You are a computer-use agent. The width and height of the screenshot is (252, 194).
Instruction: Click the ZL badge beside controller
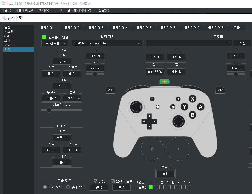tap(110, 90)
